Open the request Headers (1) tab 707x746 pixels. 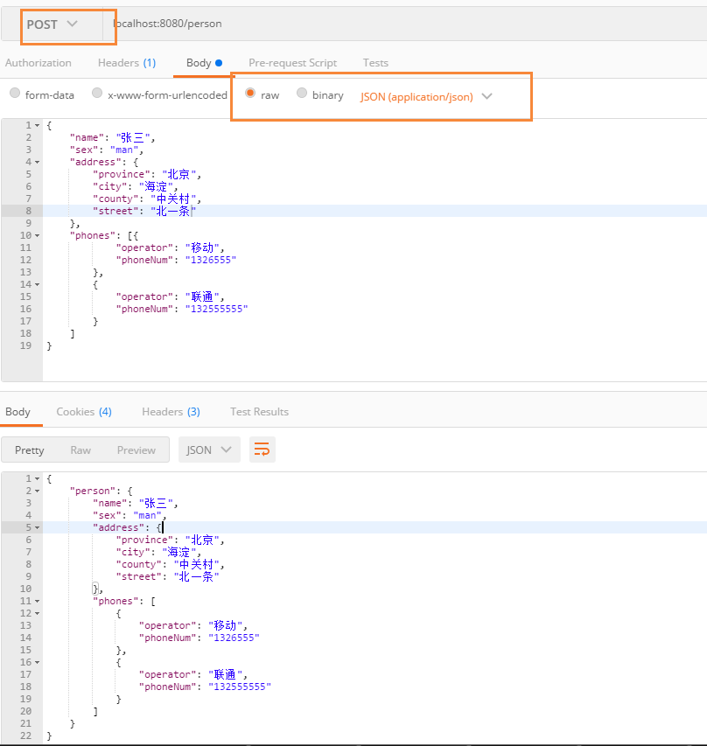pyautogui.click(x=127, y=63)
